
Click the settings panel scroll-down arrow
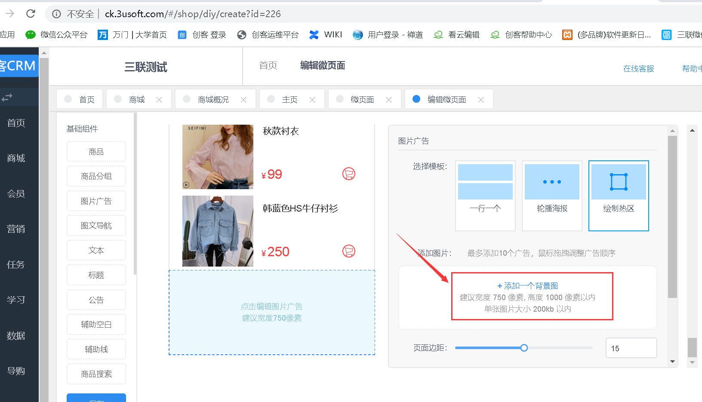click(672, 362)
